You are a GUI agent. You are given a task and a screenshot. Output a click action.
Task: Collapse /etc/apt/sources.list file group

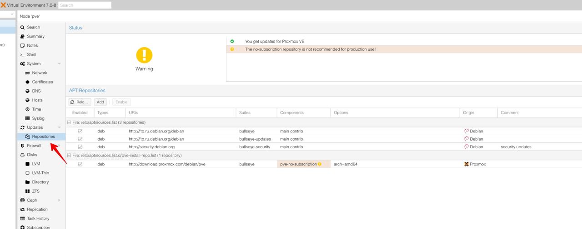69,122
